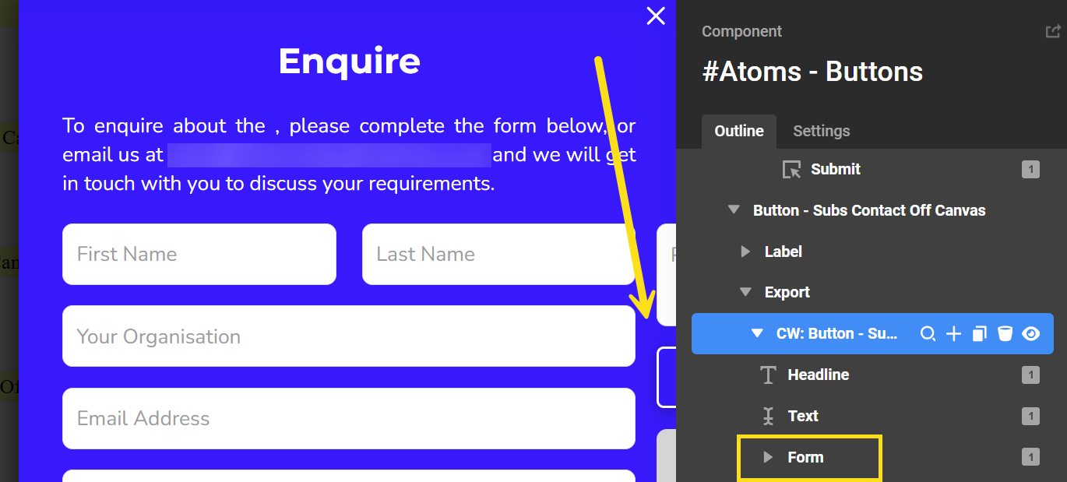The height and width of the screenshot is (482, 1067).
Task: Toggle visibility eye of CW: Button element
Action: click(1031, 334)
